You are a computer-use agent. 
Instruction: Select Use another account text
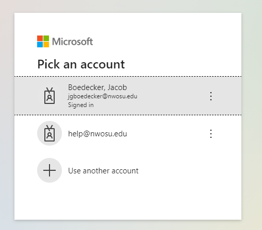[x=103, y=171]
